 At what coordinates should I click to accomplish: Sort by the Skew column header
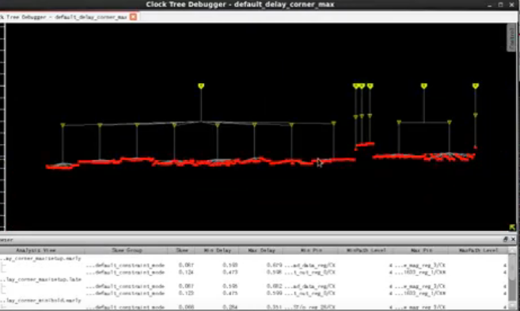[x=182, y=250]
